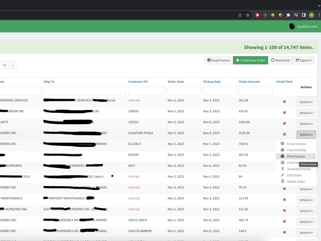The image size is (321, 241).
Task: Choose Print PickSlip from the Actions menu
Action: tap(296, 150)
